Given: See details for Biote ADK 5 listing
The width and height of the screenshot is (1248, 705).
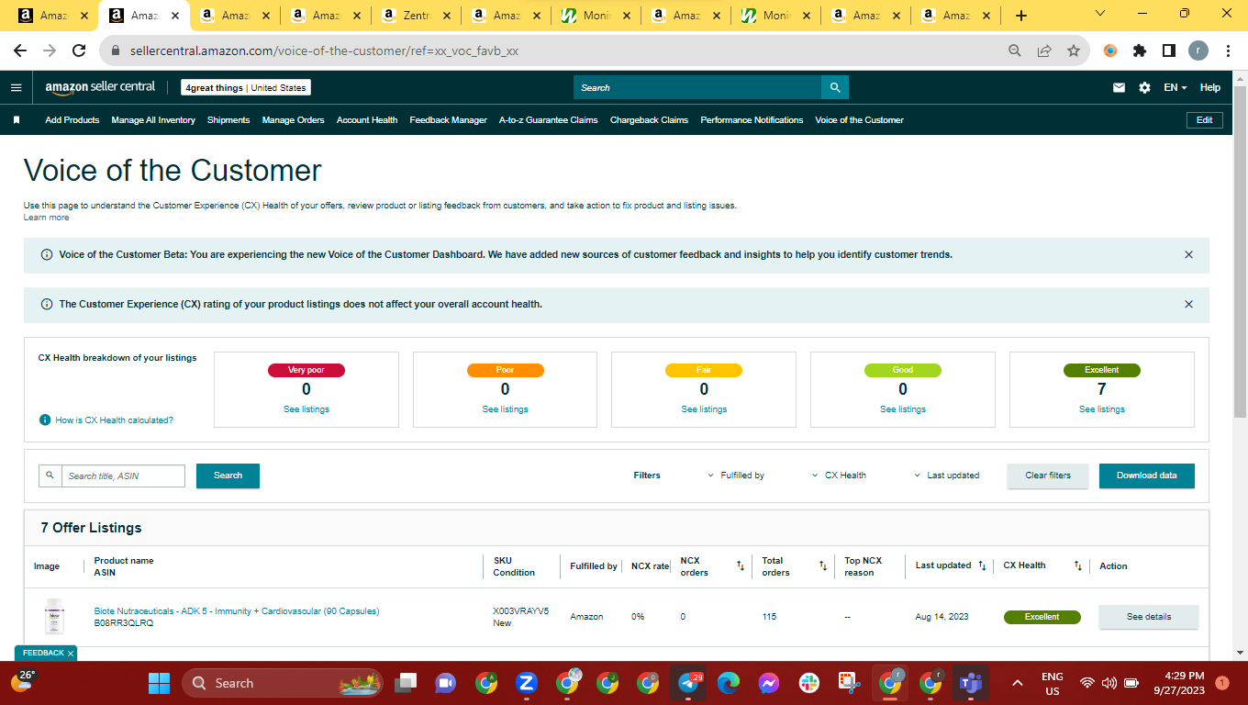Looking at the screenshot, I should tap(1149, 617).
